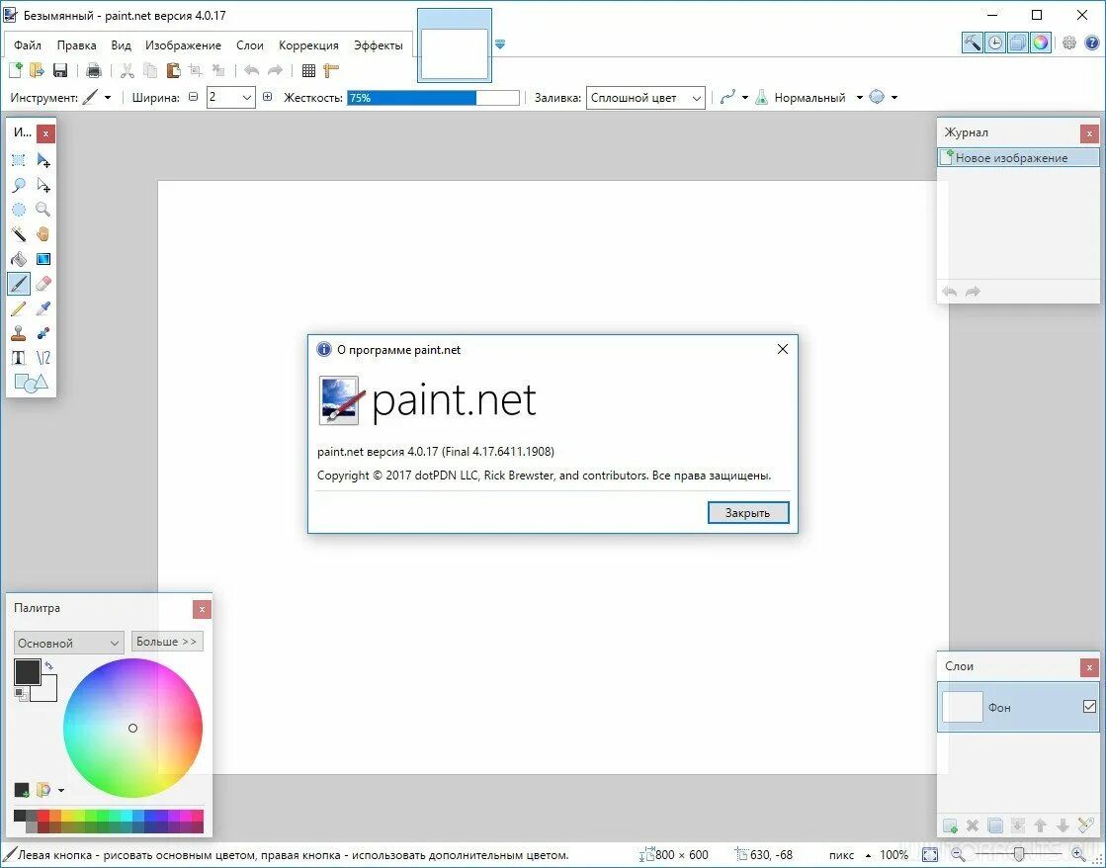Close the Палитра panel

point(202,609)
